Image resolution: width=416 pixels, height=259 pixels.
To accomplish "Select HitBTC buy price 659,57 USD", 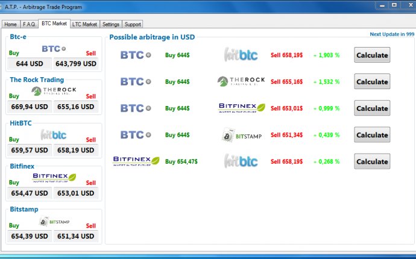I will (30, 151).
